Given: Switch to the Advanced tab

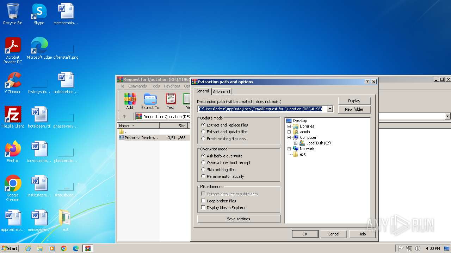Looking at the screenshot, I should [x=221, y=92].
